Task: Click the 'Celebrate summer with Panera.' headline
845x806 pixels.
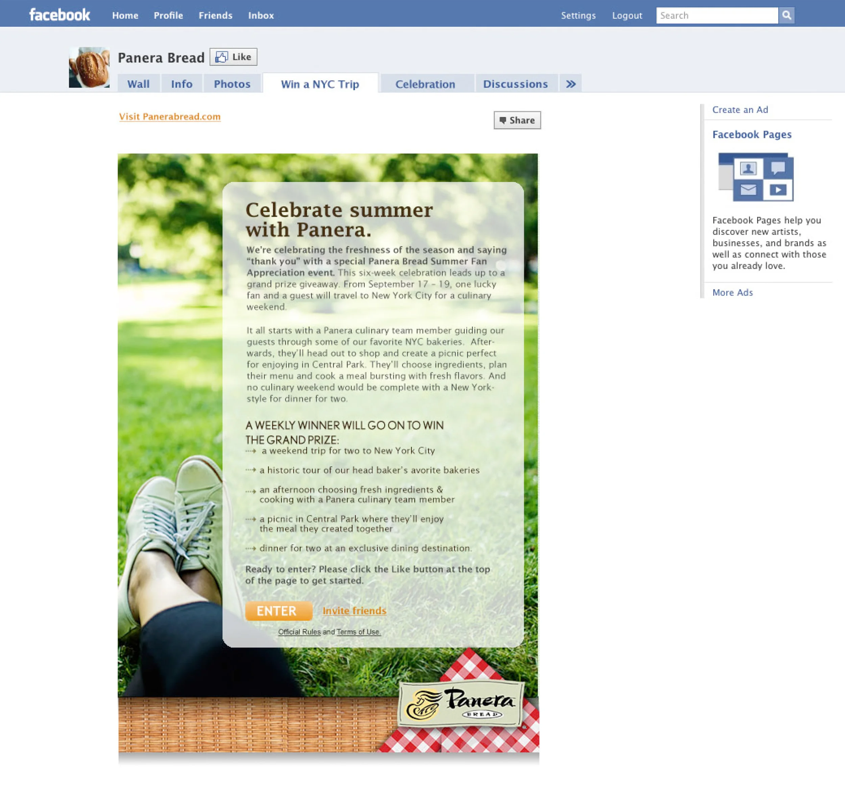Action: coord(339,220)
